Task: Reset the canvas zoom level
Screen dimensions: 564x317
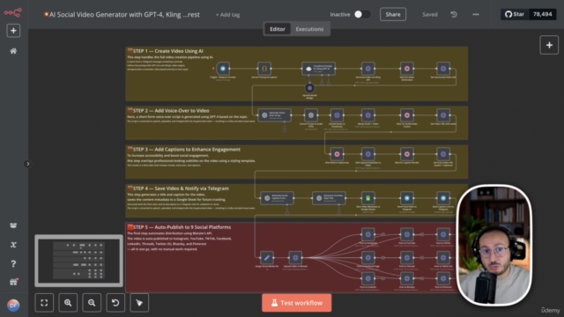Action: tap(115, 303)
